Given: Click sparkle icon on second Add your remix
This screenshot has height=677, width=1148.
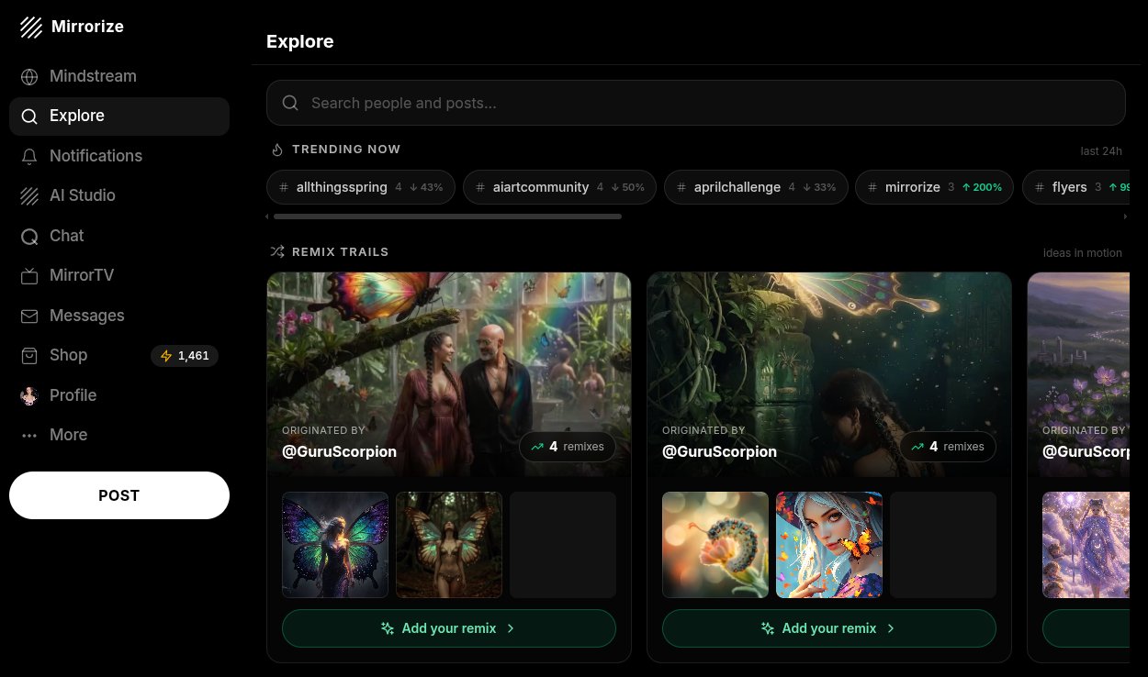Looking at the screenshot, I should tap(768, 628).
